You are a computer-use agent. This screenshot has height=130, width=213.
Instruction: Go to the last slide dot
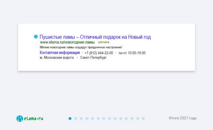[x=143, y=118]
